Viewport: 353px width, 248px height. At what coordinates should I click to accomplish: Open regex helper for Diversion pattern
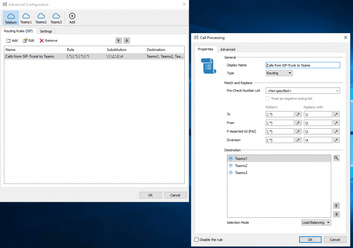pyautogui.click(x=298, y=140)
